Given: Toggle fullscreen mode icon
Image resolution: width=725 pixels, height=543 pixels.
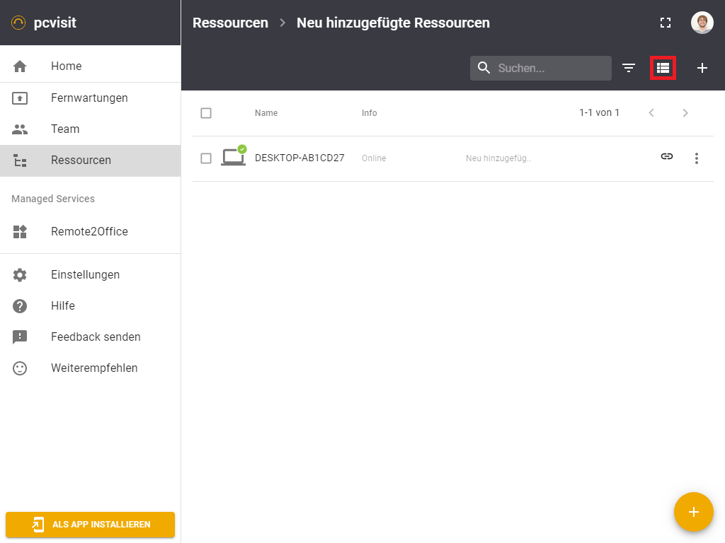Looking at the screenshot, I should (x=665, y=23).
